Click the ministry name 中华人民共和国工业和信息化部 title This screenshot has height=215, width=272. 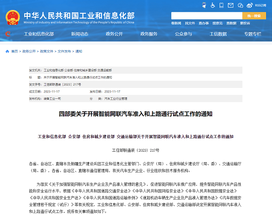79,16
